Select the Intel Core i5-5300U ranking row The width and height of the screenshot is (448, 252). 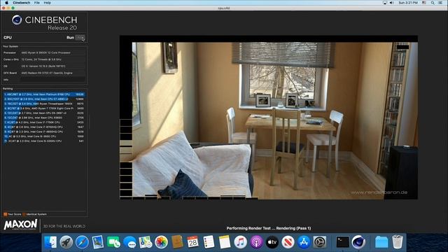click(x=43, y=141)
